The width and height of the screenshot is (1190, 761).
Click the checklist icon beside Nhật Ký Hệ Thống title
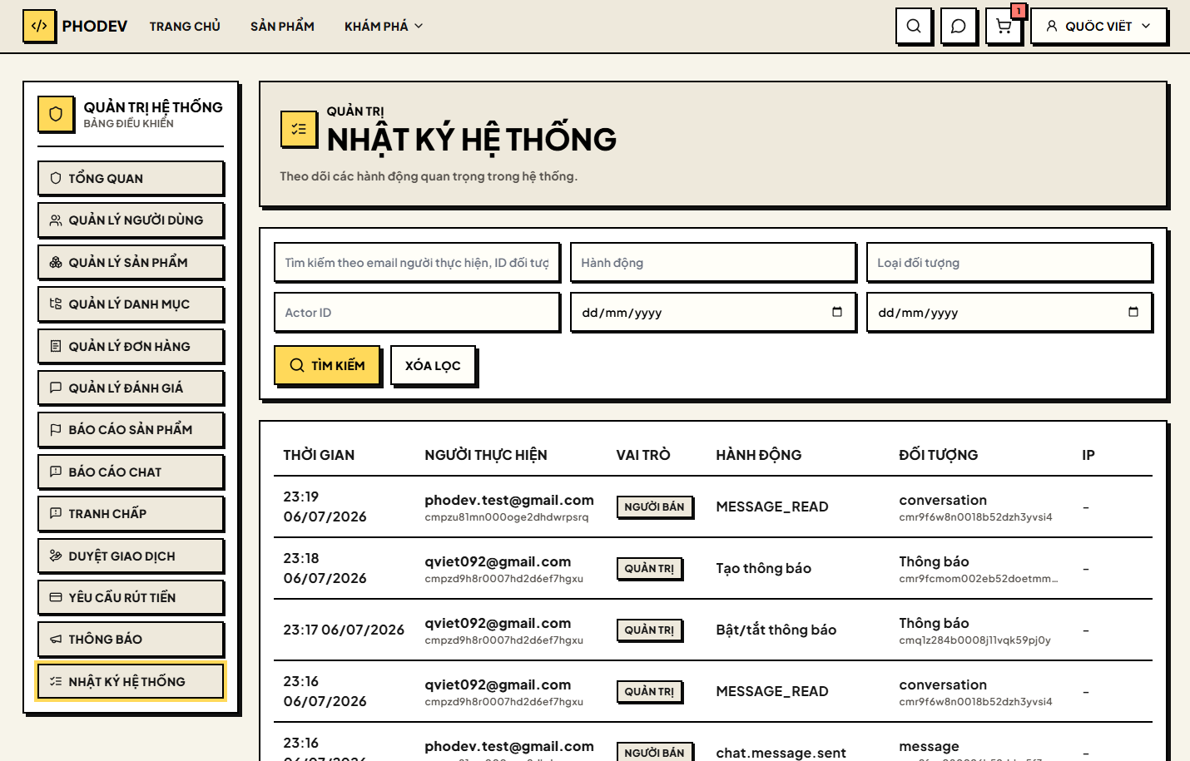[x=299, y=129]
